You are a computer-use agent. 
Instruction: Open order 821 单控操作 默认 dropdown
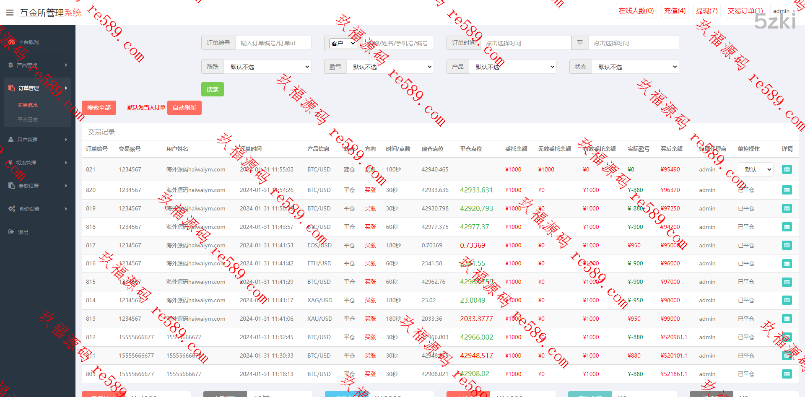click(756, 169)
